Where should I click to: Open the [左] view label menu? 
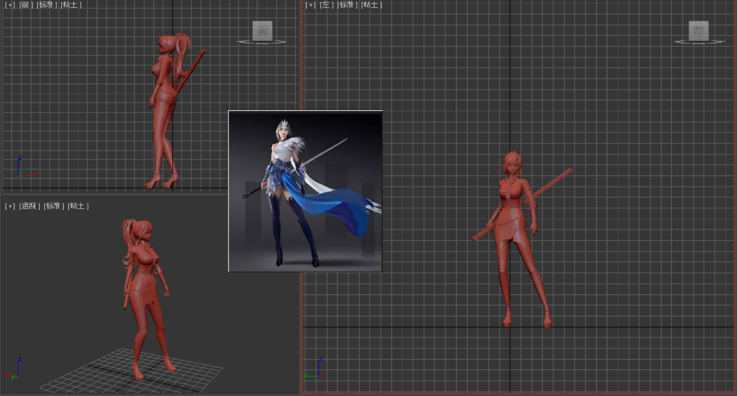point(326,5)
